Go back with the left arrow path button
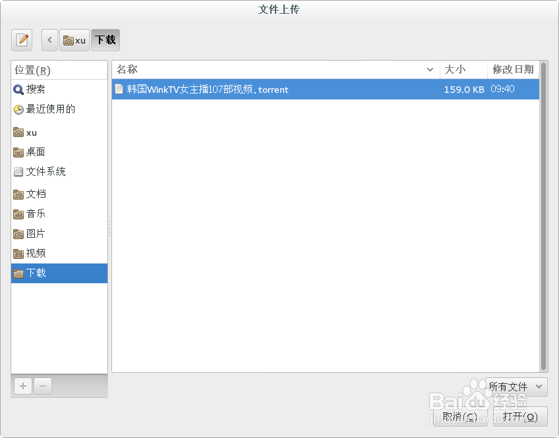 pos(49,40)
